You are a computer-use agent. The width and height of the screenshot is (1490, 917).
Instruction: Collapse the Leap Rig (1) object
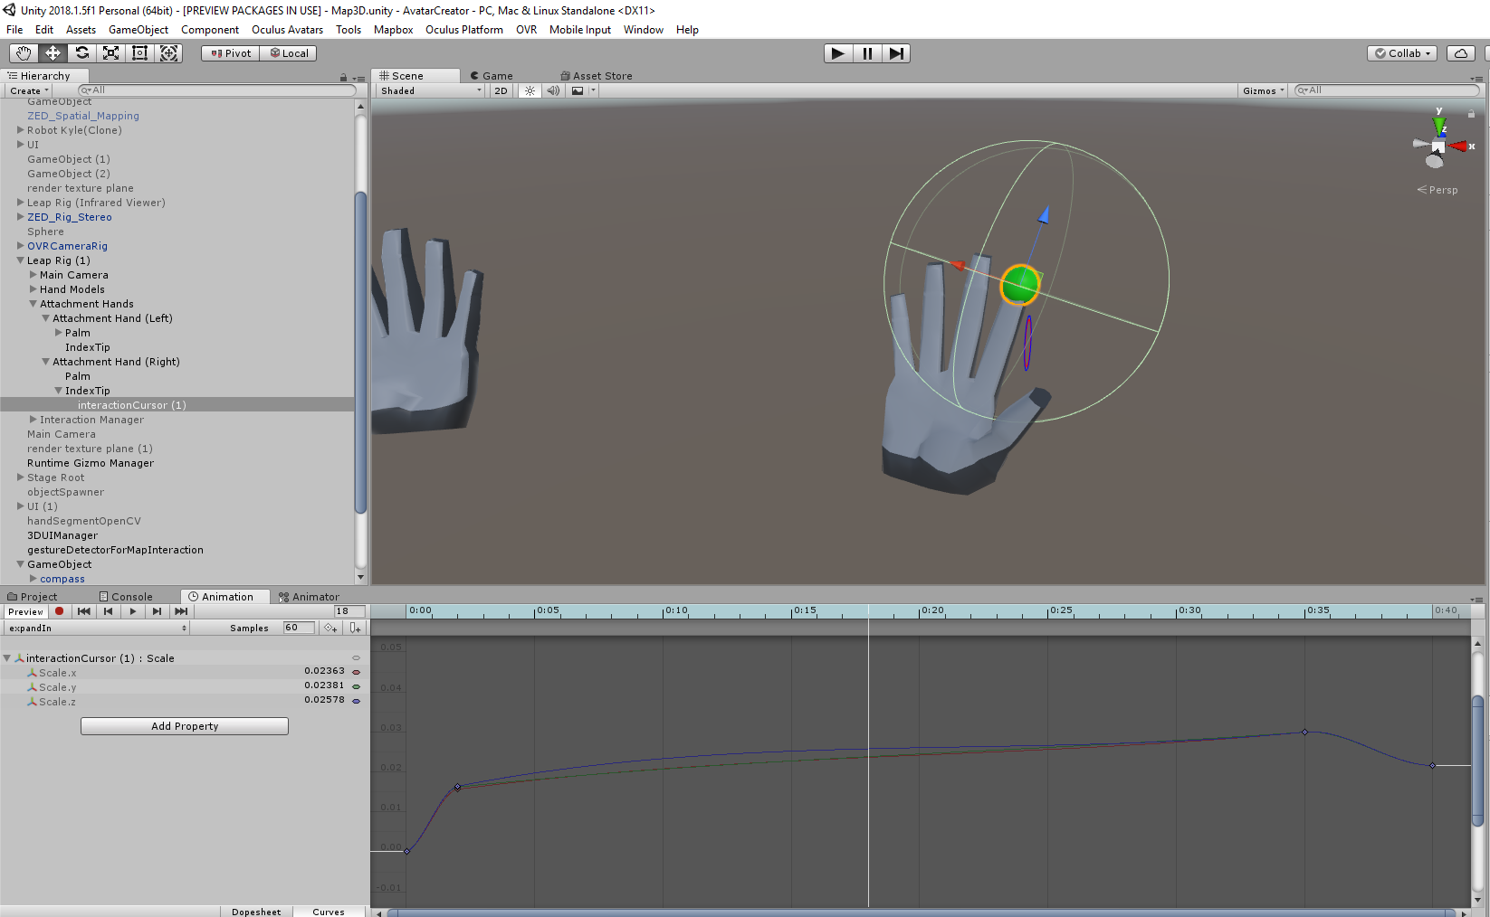pos(20,260)
